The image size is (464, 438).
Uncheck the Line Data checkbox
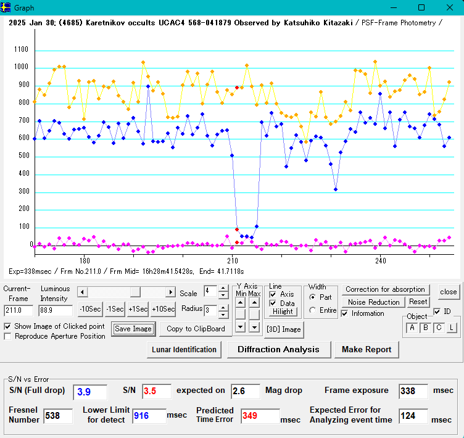[x=273, y=304]
